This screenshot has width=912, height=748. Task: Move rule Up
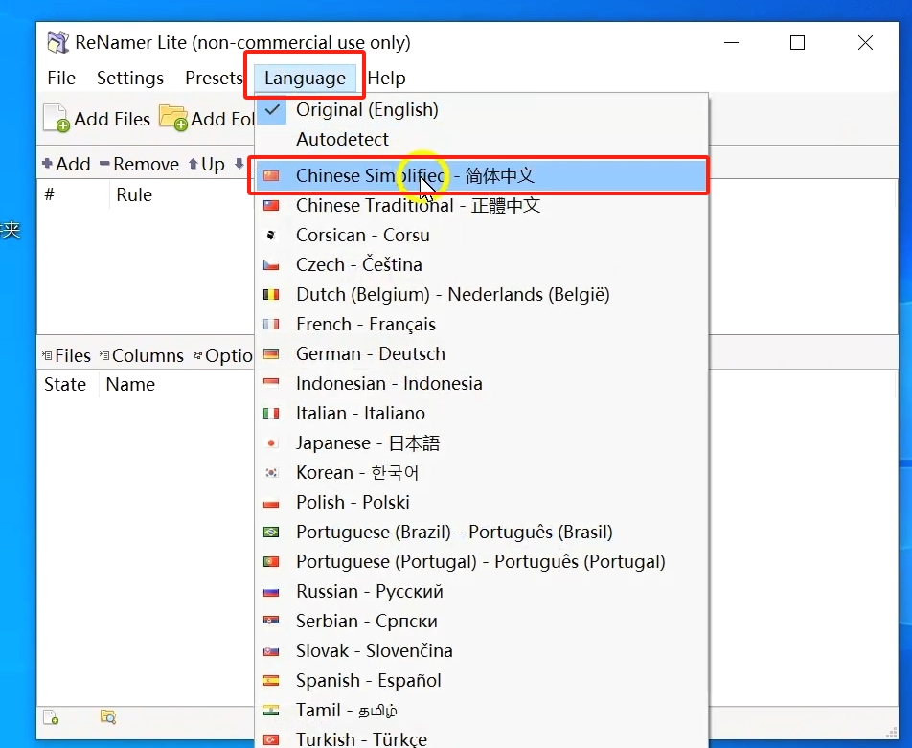click(207, 164)
